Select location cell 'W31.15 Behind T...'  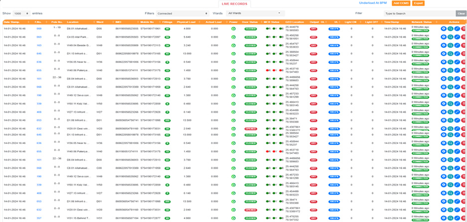77,218
